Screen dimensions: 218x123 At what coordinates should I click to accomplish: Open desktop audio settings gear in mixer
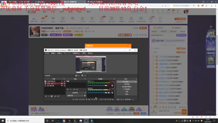[x=112, y=93]
